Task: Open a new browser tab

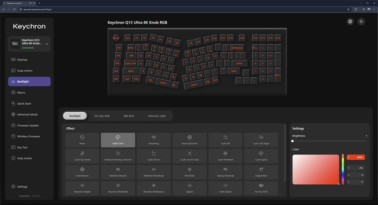Action: click(x=39, y=3)
